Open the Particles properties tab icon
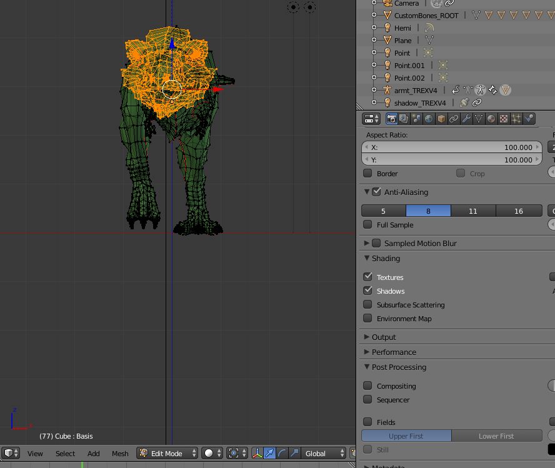 (516, 119)
